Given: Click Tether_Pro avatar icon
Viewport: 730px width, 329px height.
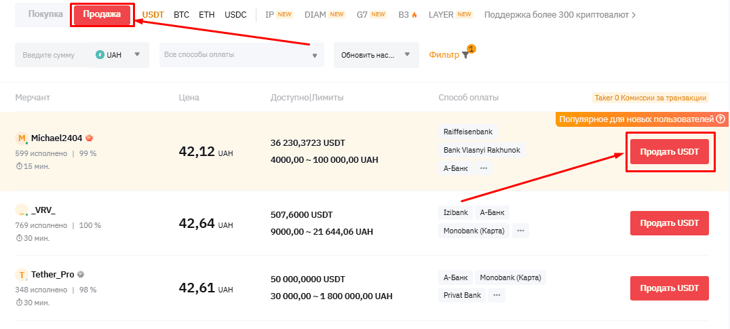Looking at the screenshot, I should (x=22, y=275).
